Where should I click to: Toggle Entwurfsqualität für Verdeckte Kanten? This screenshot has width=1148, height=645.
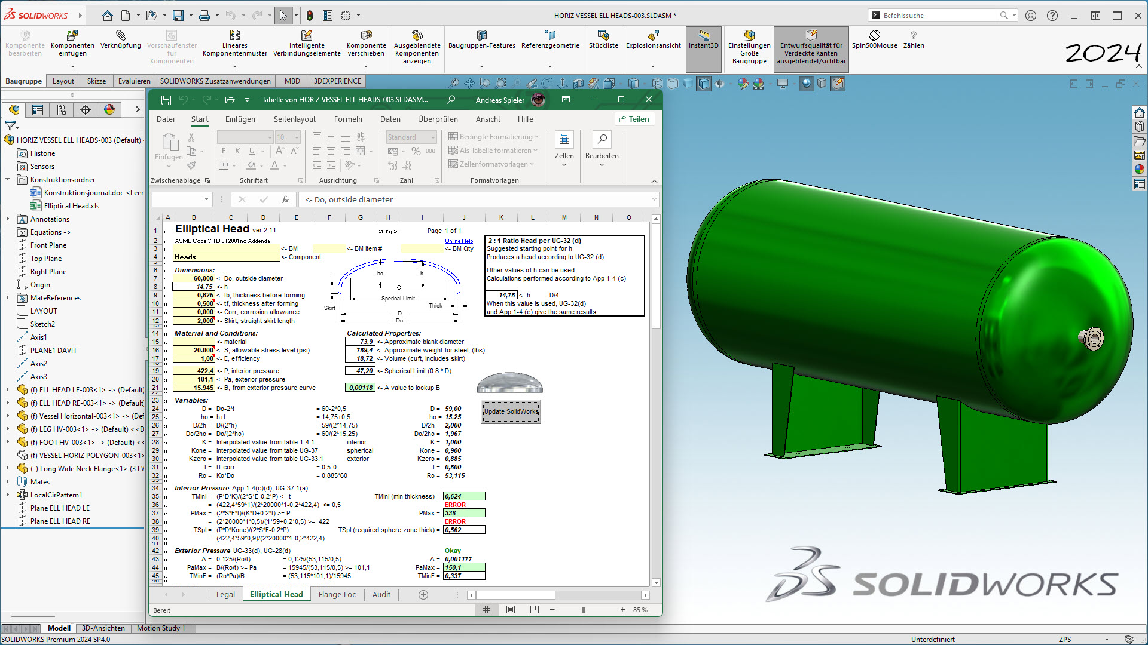pos(811,49)
